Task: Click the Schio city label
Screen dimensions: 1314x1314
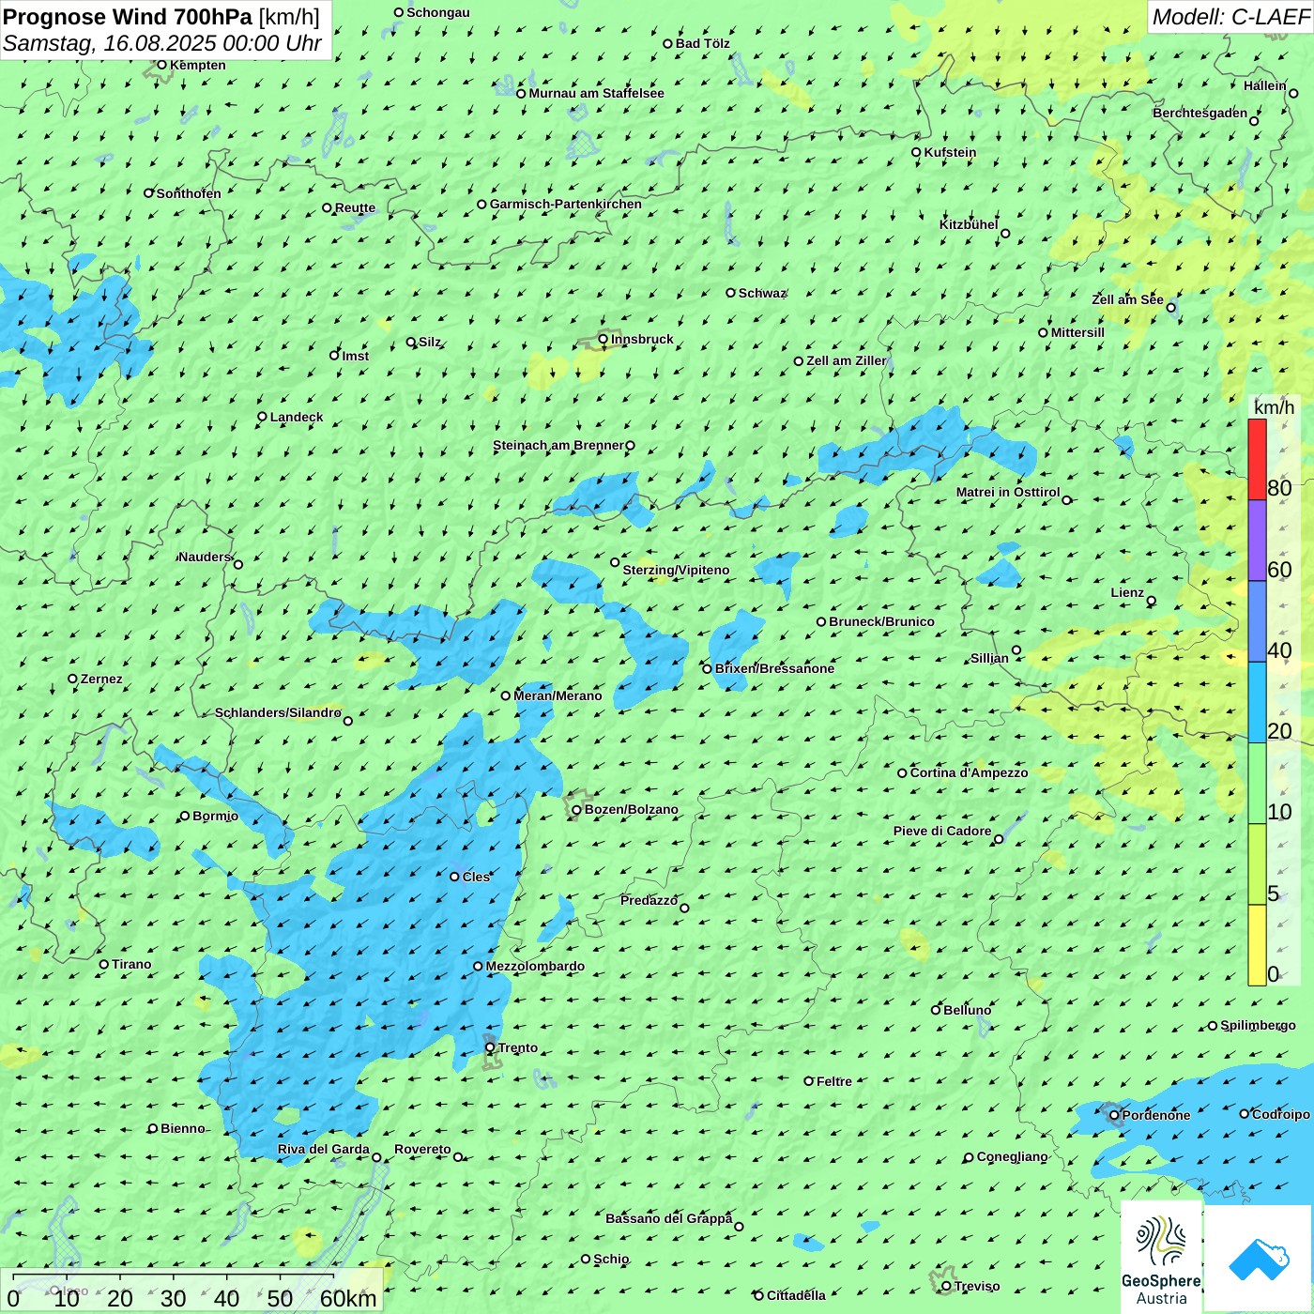Action: point(611,1259)
